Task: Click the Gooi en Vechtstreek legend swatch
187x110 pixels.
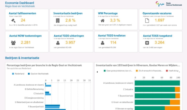Action: [29, 74]
